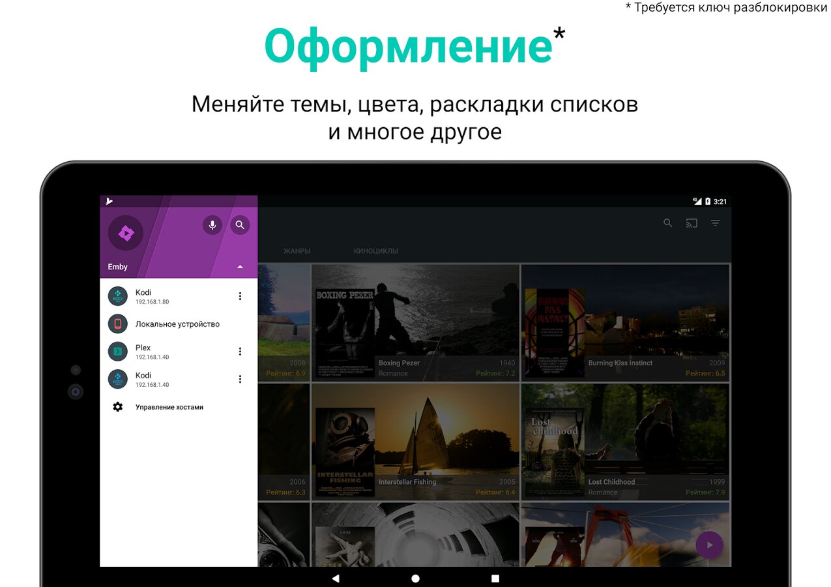Switch to the КИНОЦИКЛЫ tab
The image size is (831, 587).
tap(375, 251)
